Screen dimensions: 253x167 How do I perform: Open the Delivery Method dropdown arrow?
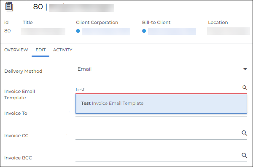[245, 69]
